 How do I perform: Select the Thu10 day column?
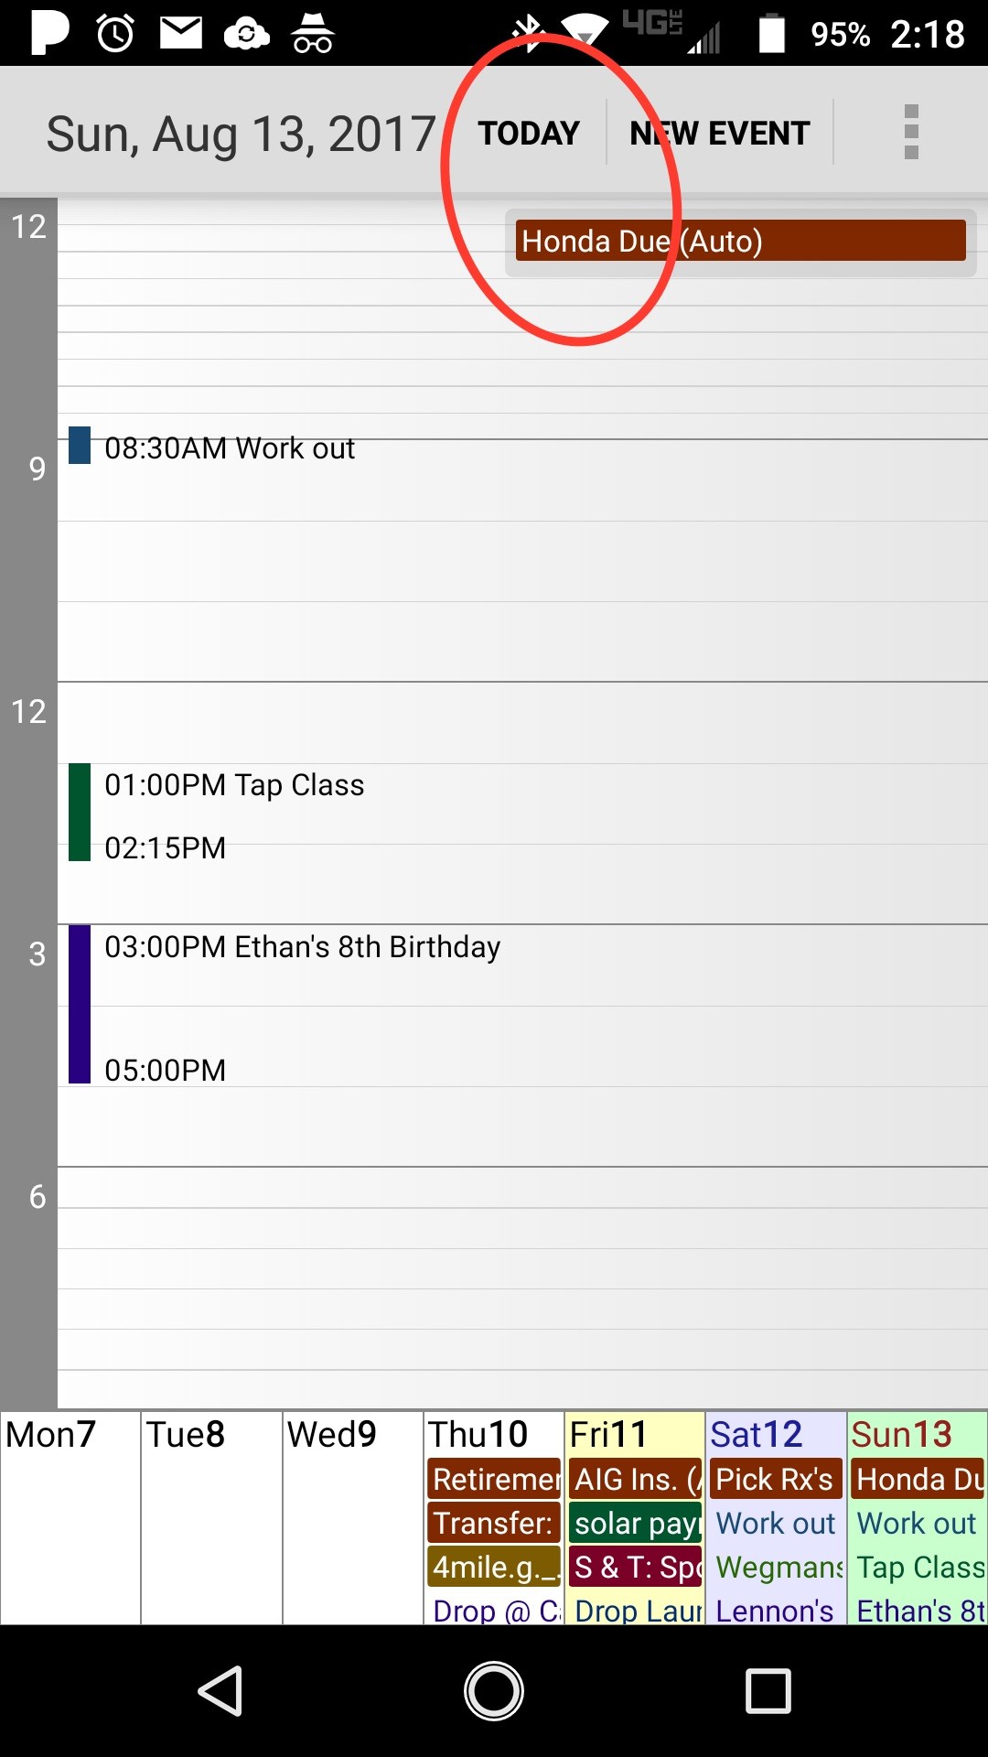tap(494, 1517)
